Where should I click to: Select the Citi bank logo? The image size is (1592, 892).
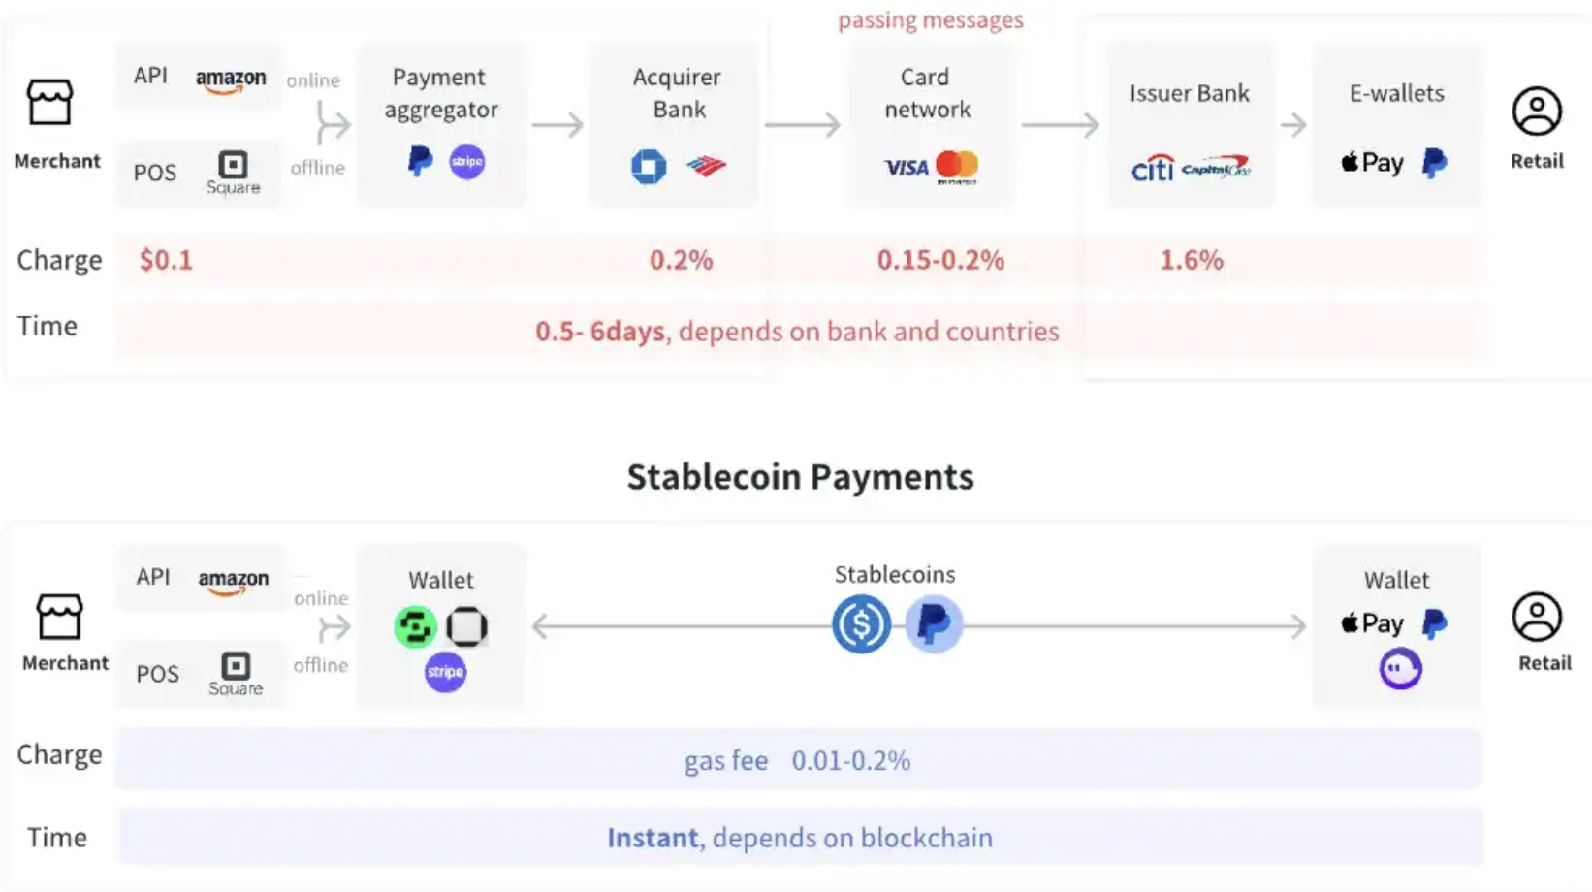tap(1152, 170)
